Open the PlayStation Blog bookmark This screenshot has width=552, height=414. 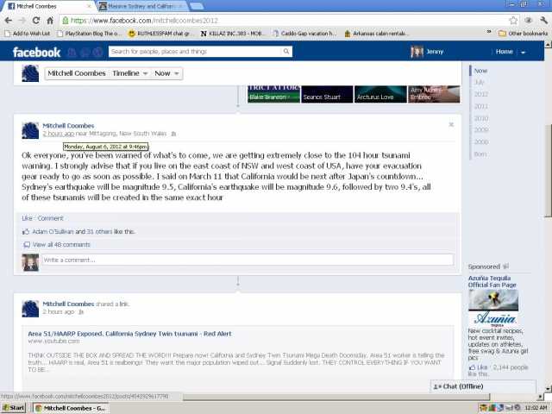[89, 34]
